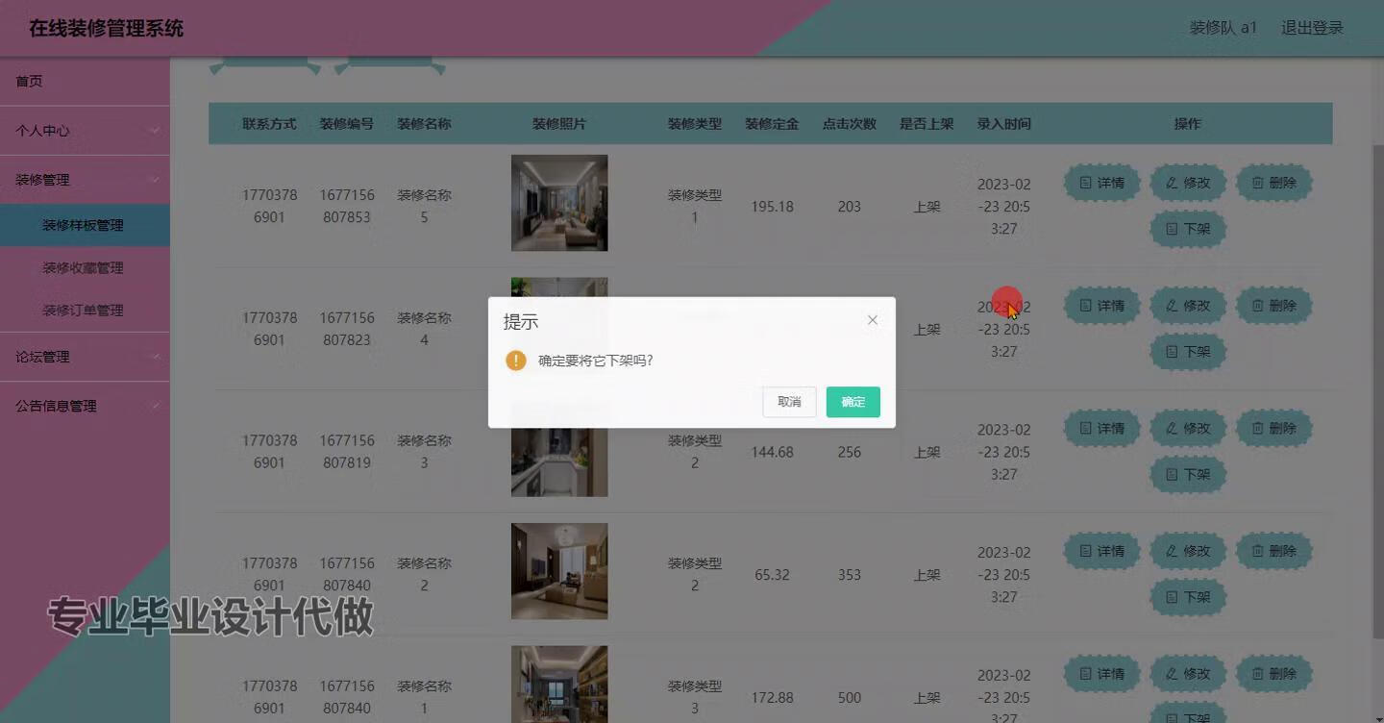The image size is (1384, 723).
Task: Click deposit value 65.32
Action: [x=772, y=575]
